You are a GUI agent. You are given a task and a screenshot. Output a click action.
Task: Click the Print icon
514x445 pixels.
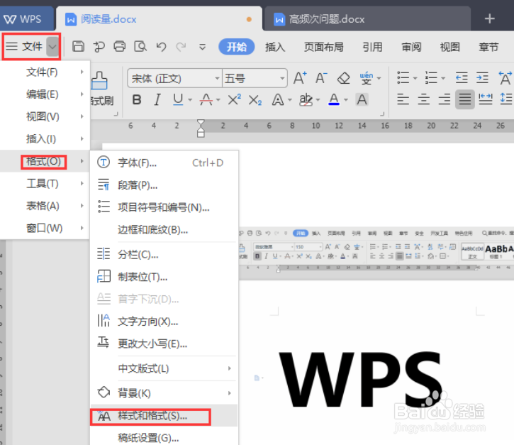click(x=119, y=47)
